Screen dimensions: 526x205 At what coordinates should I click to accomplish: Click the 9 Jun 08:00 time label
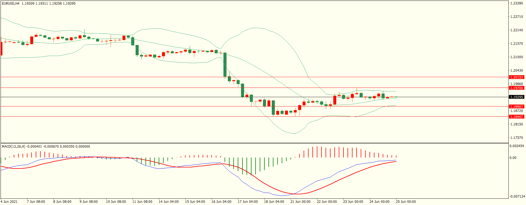89,202
